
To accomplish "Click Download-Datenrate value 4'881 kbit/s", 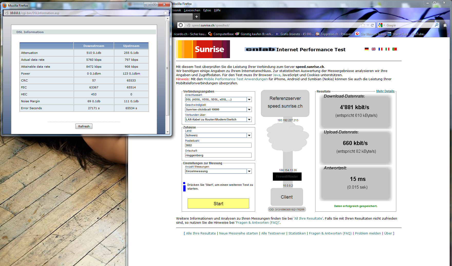I will (354, 107).
